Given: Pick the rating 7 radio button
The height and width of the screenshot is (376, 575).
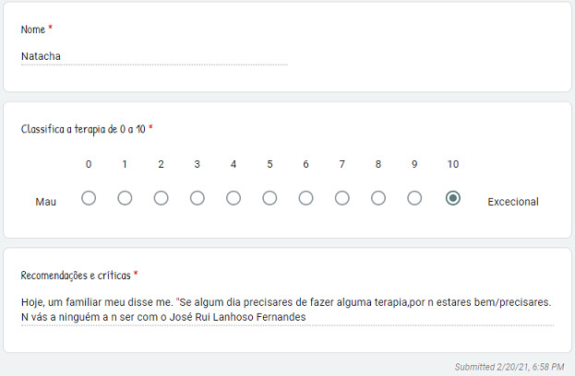Looking at the screenshot, I should coord(342,198).
